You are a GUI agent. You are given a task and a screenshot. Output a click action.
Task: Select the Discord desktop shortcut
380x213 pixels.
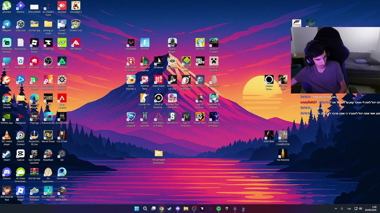(x=7, y=174)
